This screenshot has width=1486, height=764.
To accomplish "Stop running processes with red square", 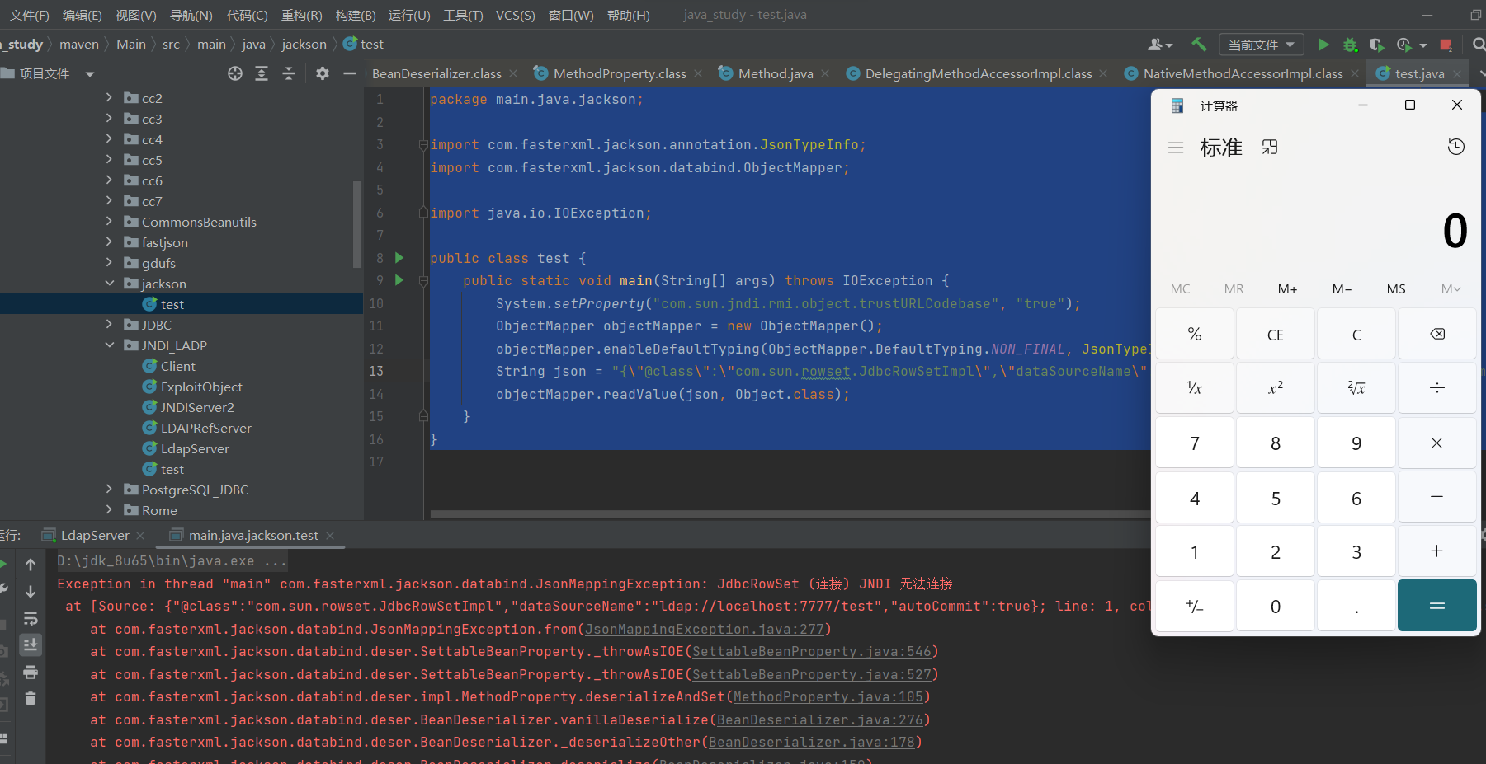I will coord(1446,45).
